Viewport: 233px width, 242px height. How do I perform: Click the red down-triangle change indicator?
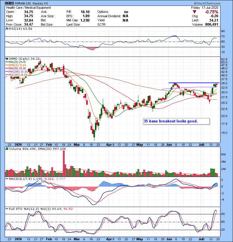click(195, 12)
